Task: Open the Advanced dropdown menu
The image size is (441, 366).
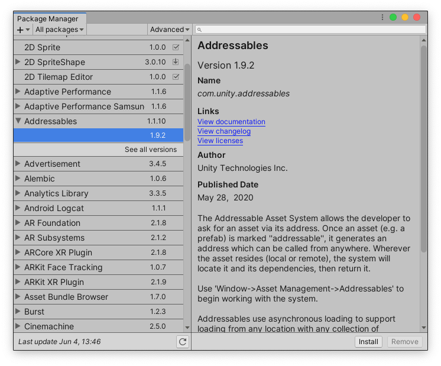Action: (x=169, y=30)
